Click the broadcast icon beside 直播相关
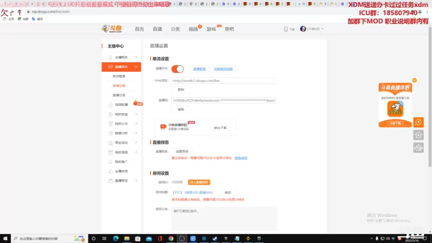Image resolution: width=432 pixels, height=243 pixels. [x=111, y=66]
